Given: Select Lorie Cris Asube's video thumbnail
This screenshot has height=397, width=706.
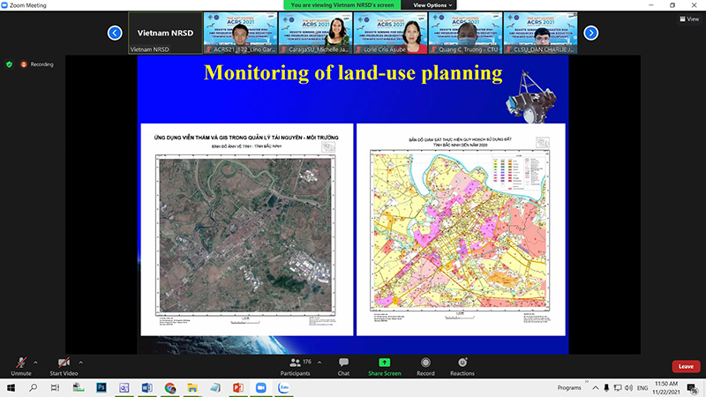Looking at the screenshot, I should pyautogui.click(x=390, y=33).
